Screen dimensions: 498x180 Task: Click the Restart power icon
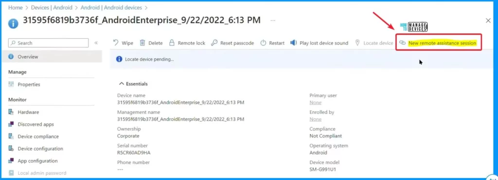[263, 43]
